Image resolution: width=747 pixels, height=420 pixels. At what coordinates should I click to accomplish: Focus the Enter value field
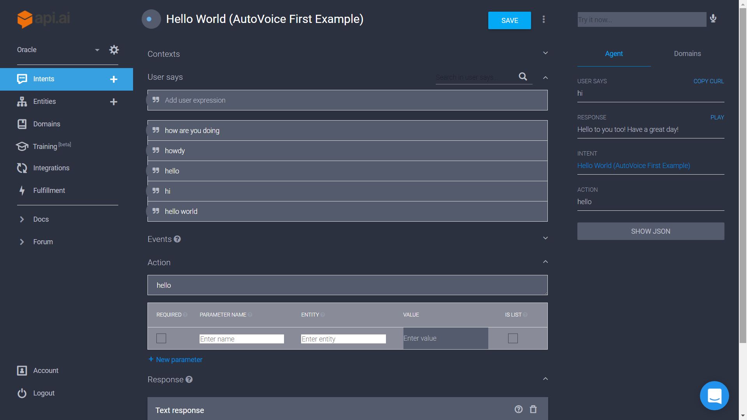(445, 338)
